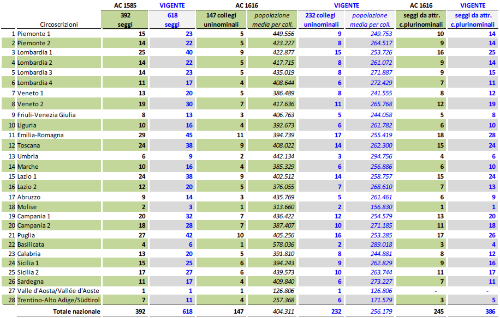The image size is (500, 318).
Task: Select the Lombardia 4 row label
Action: point(35,83)
